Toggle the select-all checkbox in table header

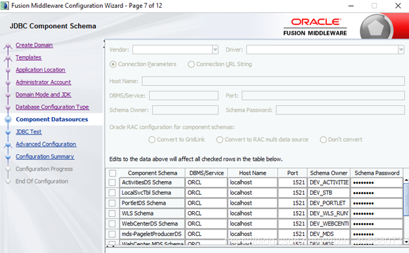click(113, 173)
